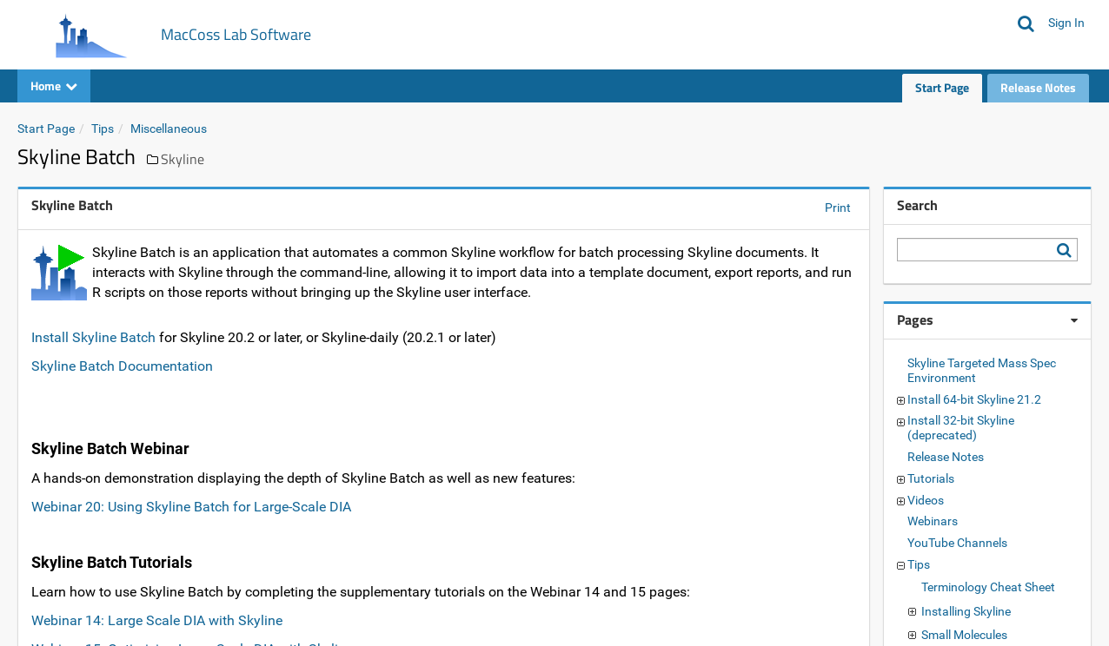Open YouTube Channels page
Image resolution: width=1109 pixels, height=646 pixels.
[957, 544]
